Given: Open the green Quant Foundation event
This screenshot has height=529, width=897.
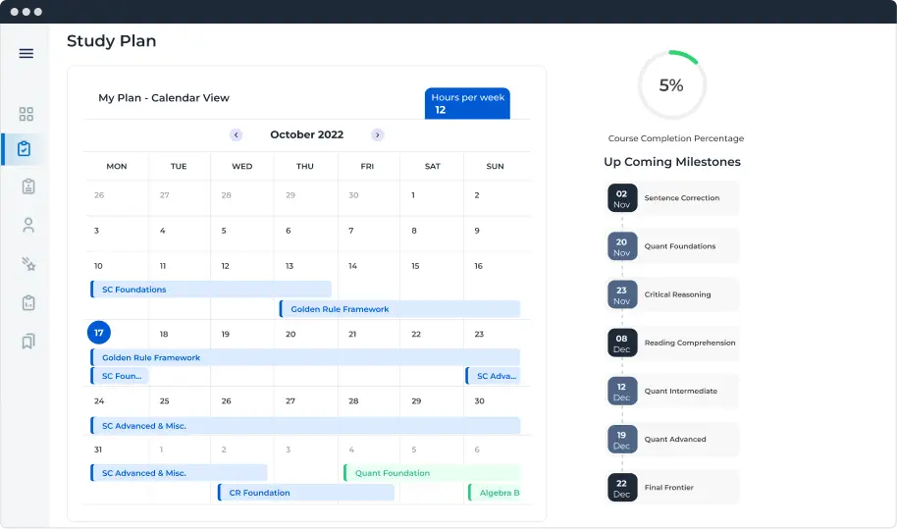Looking at the screenshot, I should (x=432, y=473).
